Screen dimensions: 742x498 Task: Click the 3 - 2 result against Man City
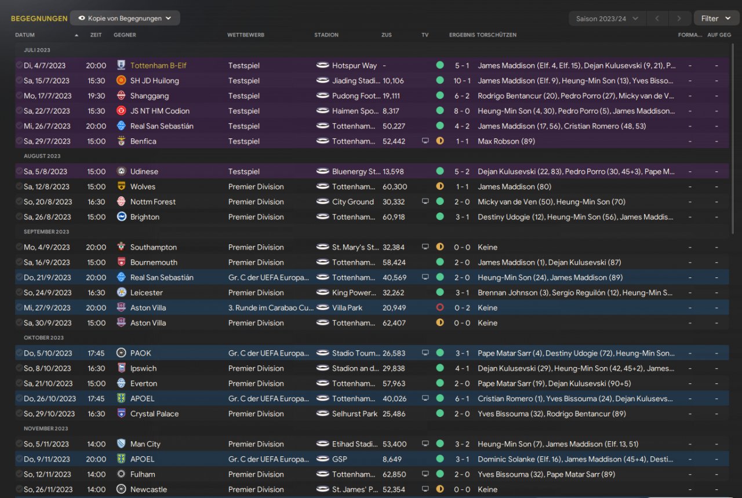462,444
